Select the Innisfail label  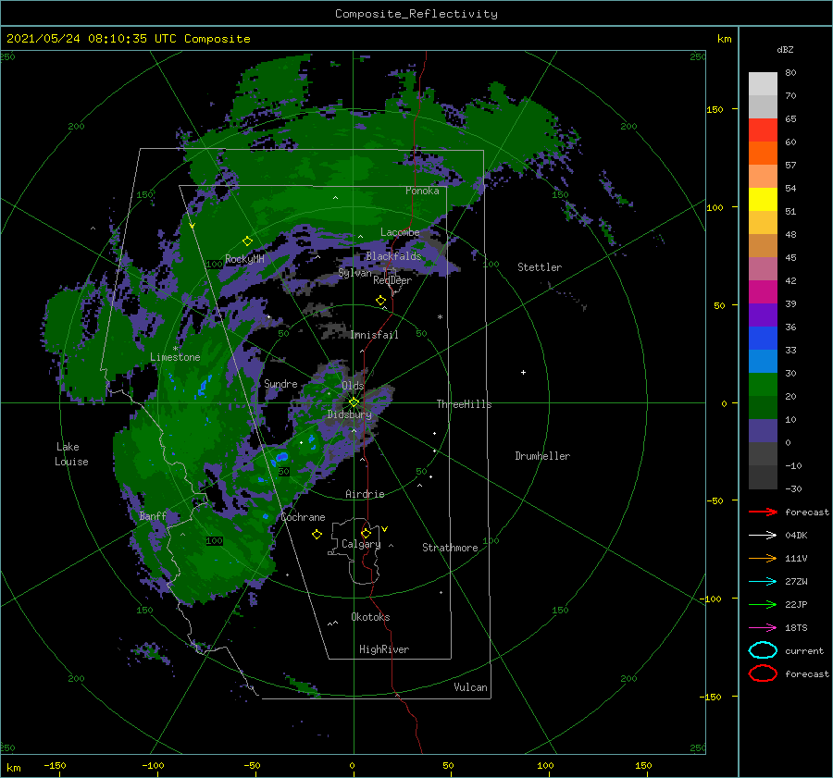[x=374, y=335]
